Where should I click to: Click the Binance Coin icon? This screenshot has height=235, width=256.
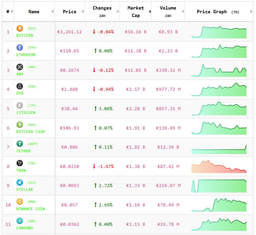(20, 202)
